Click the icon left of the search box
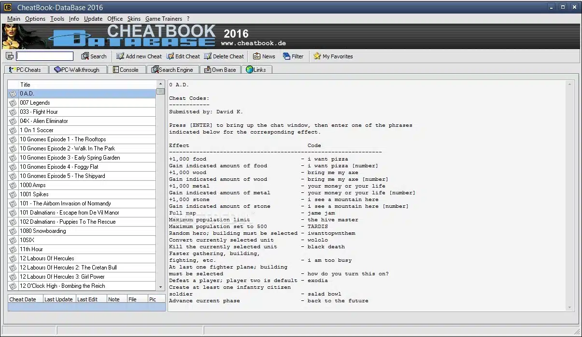This screenshot has height=337, width=582. [x=10, y=56]
